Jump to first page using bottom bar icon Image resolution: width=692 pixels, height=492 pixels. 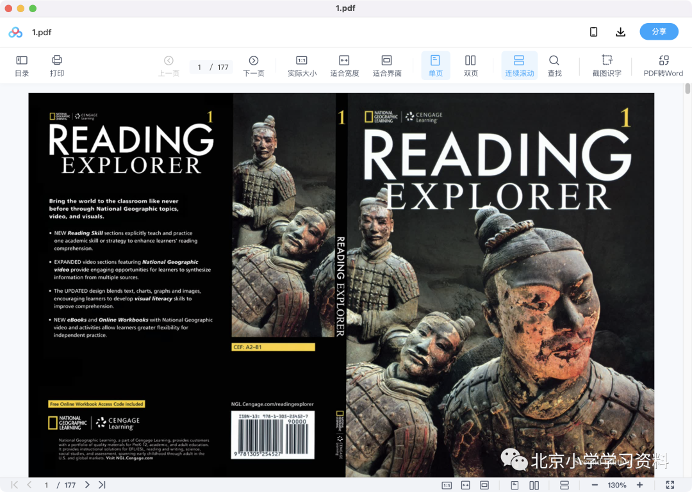pyautogui.click(x=15, y=485)
